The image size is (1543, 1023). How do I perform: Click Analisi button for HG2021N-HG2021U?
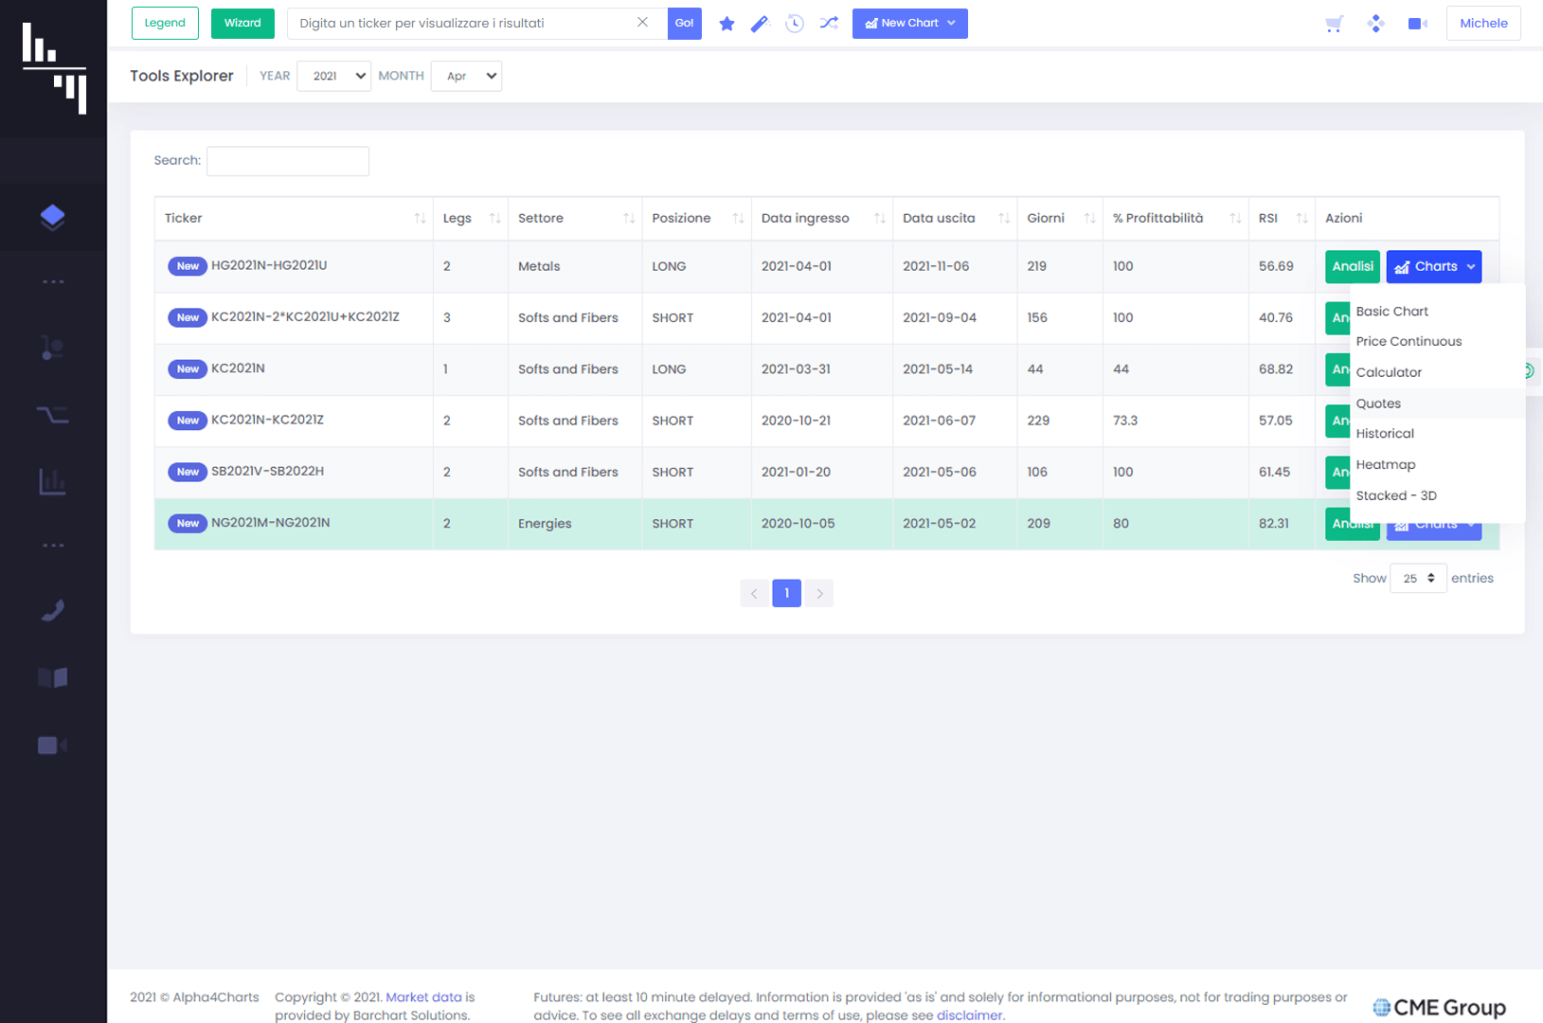pos(1352,266)
